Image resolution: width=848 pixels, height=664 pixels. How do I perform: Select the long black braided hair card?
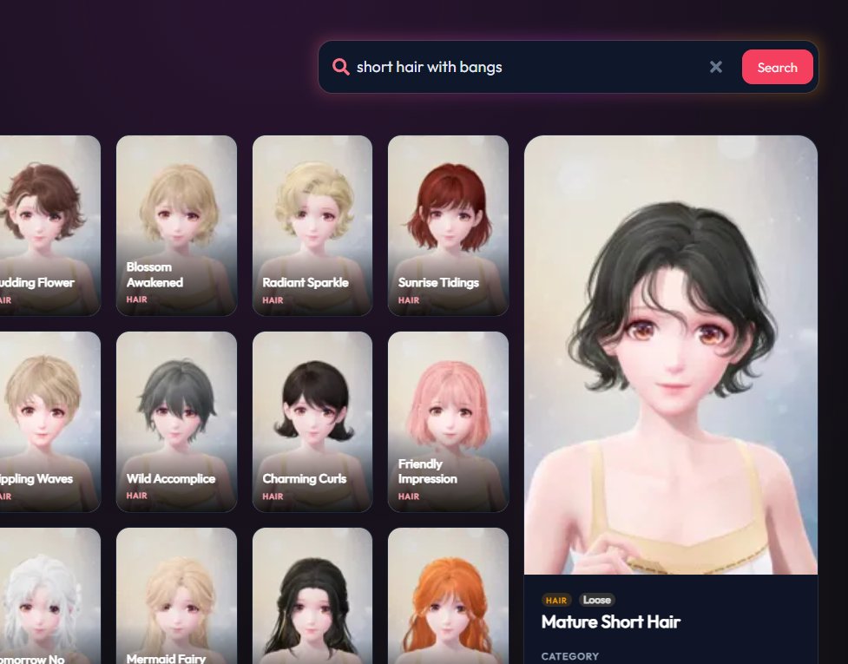tap(312, 596)
